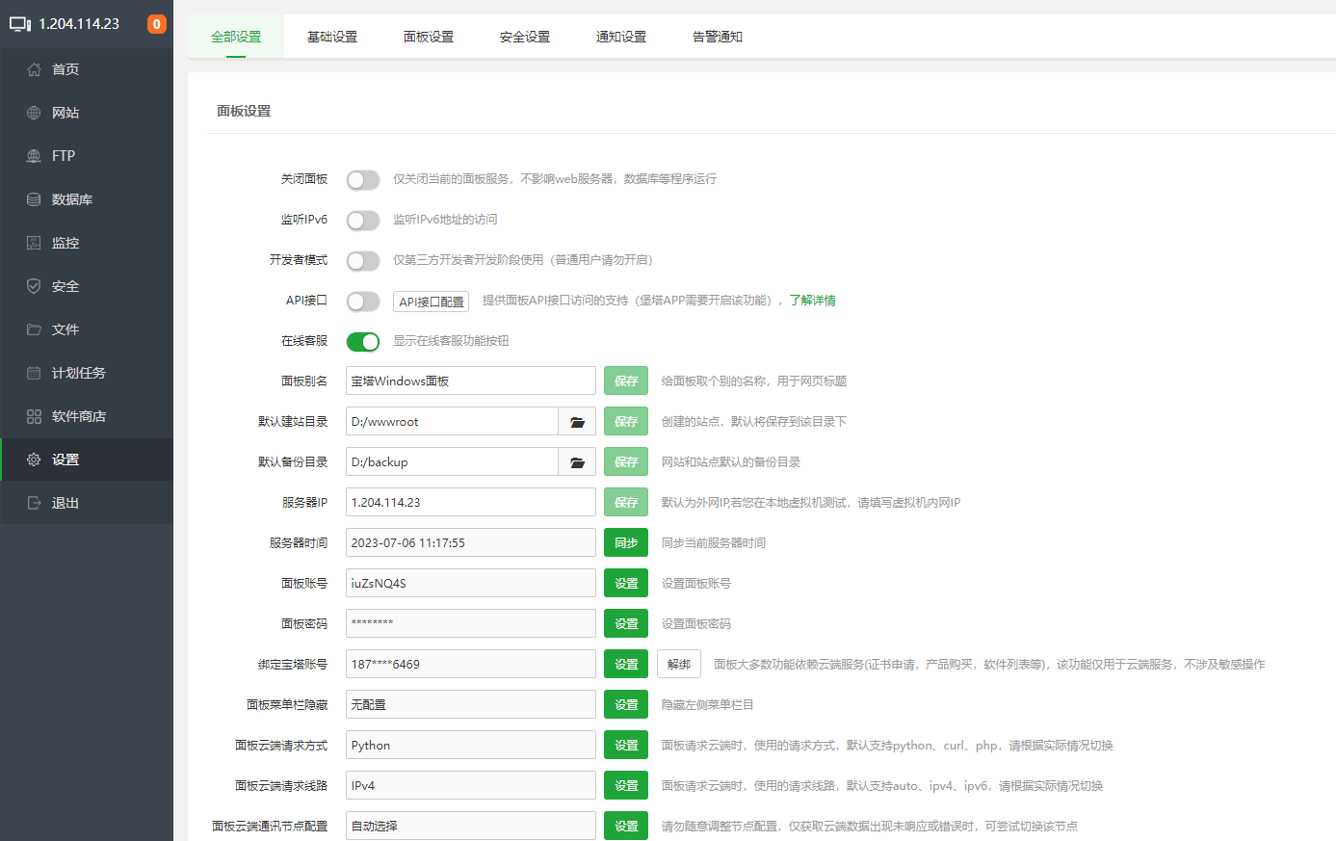Click 设置 for 面板菜单栏隐藏
The image size is (1336, 841).
626,705
